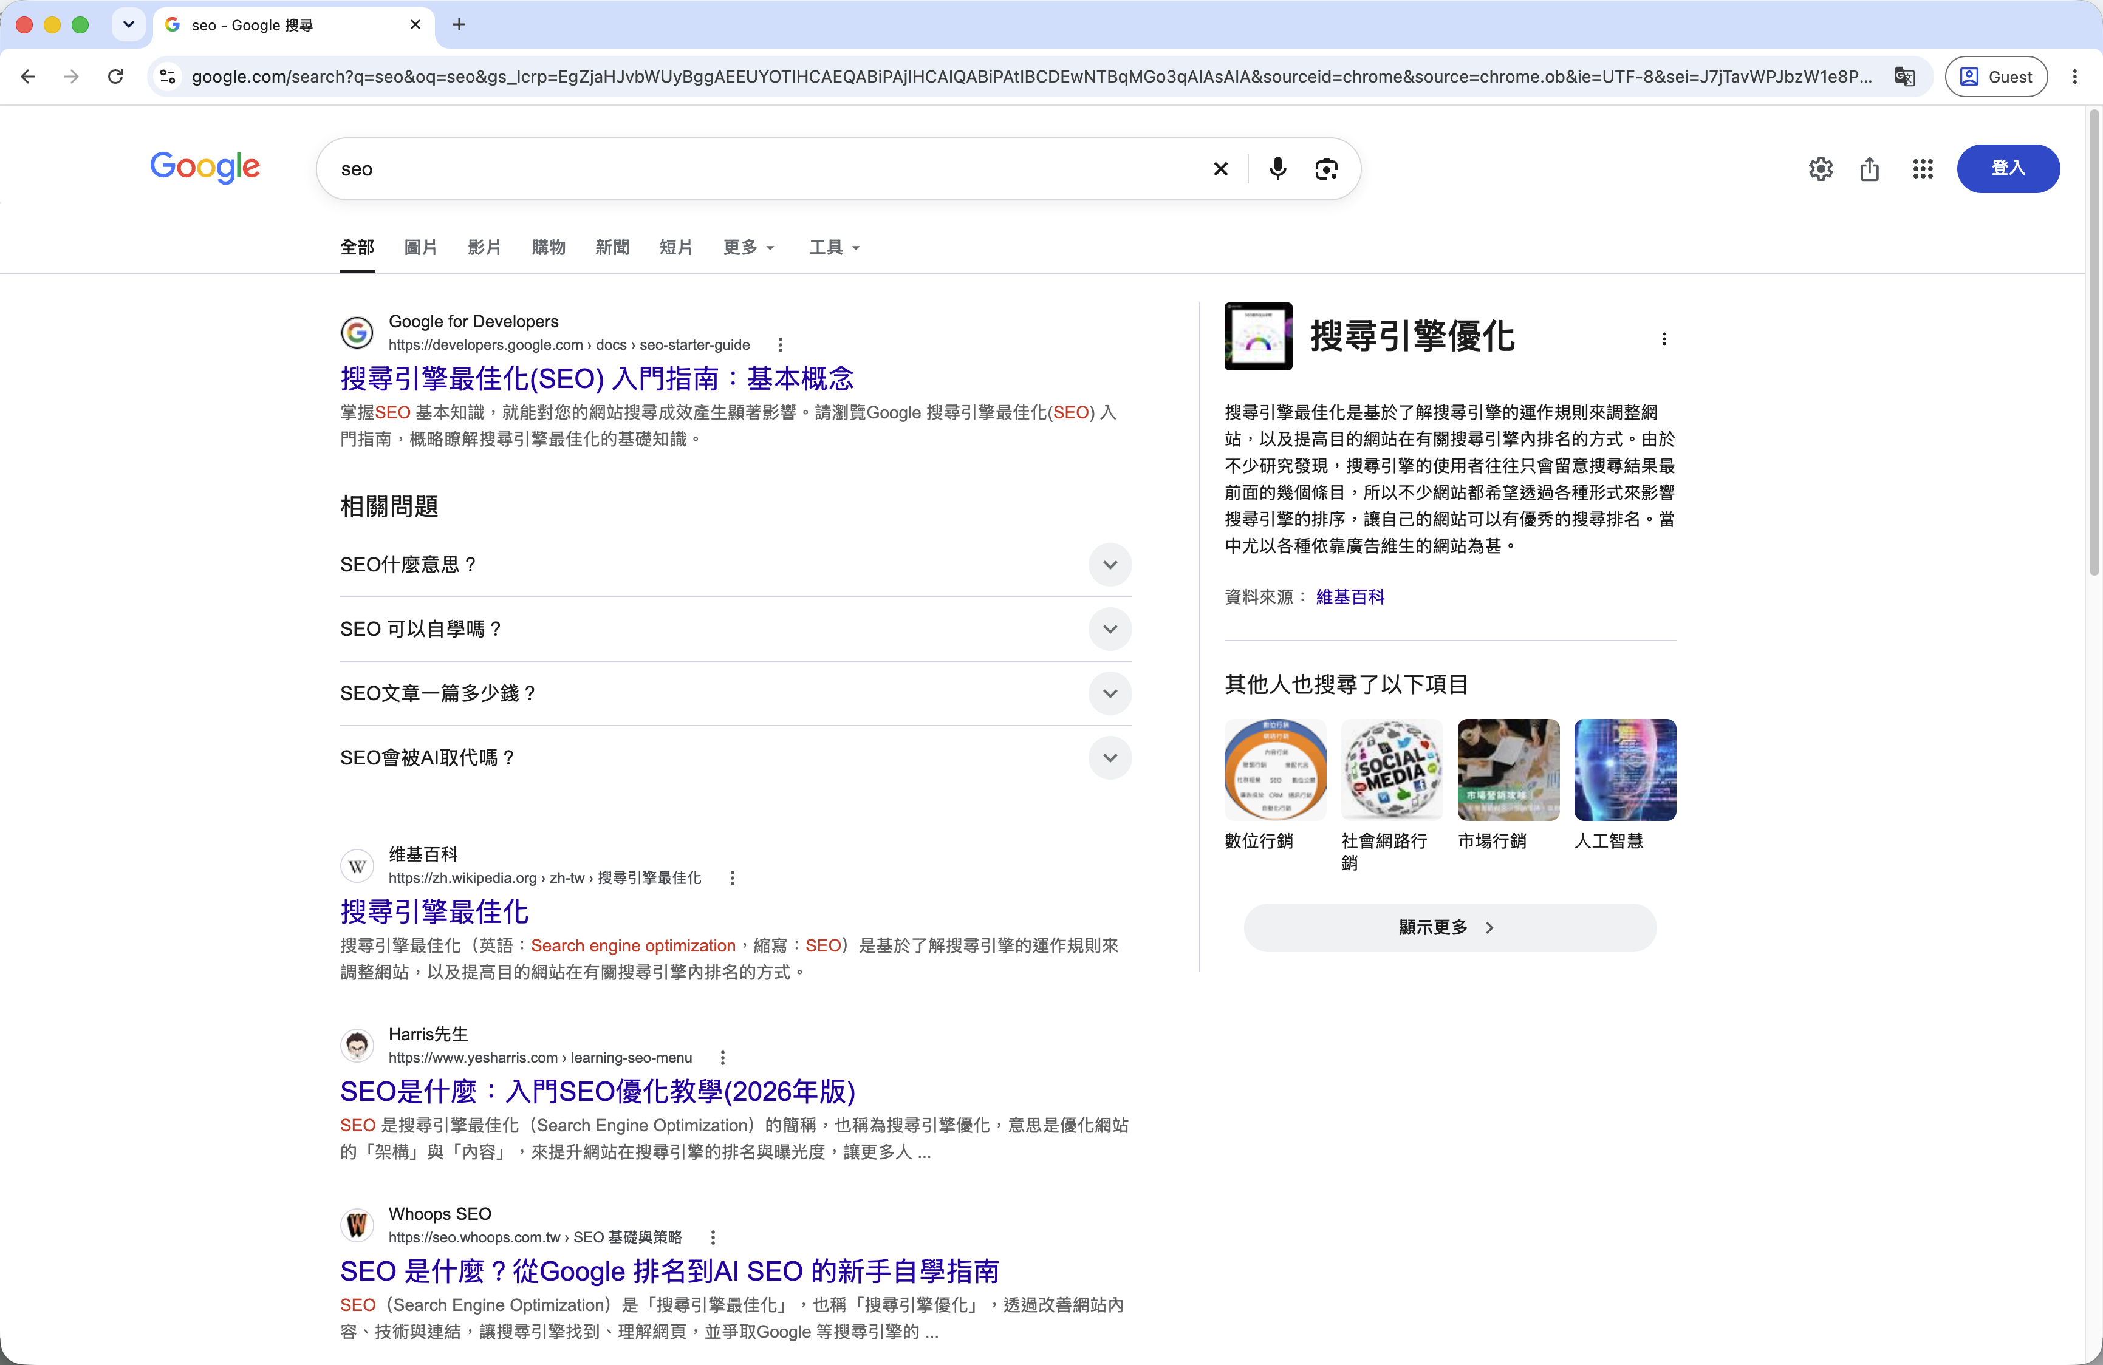Open 搜尋引擎最佳化(SEO) 入門指南 result link
The width and height of the screenshot is (2103, 1365).
[x=597, y=379]
